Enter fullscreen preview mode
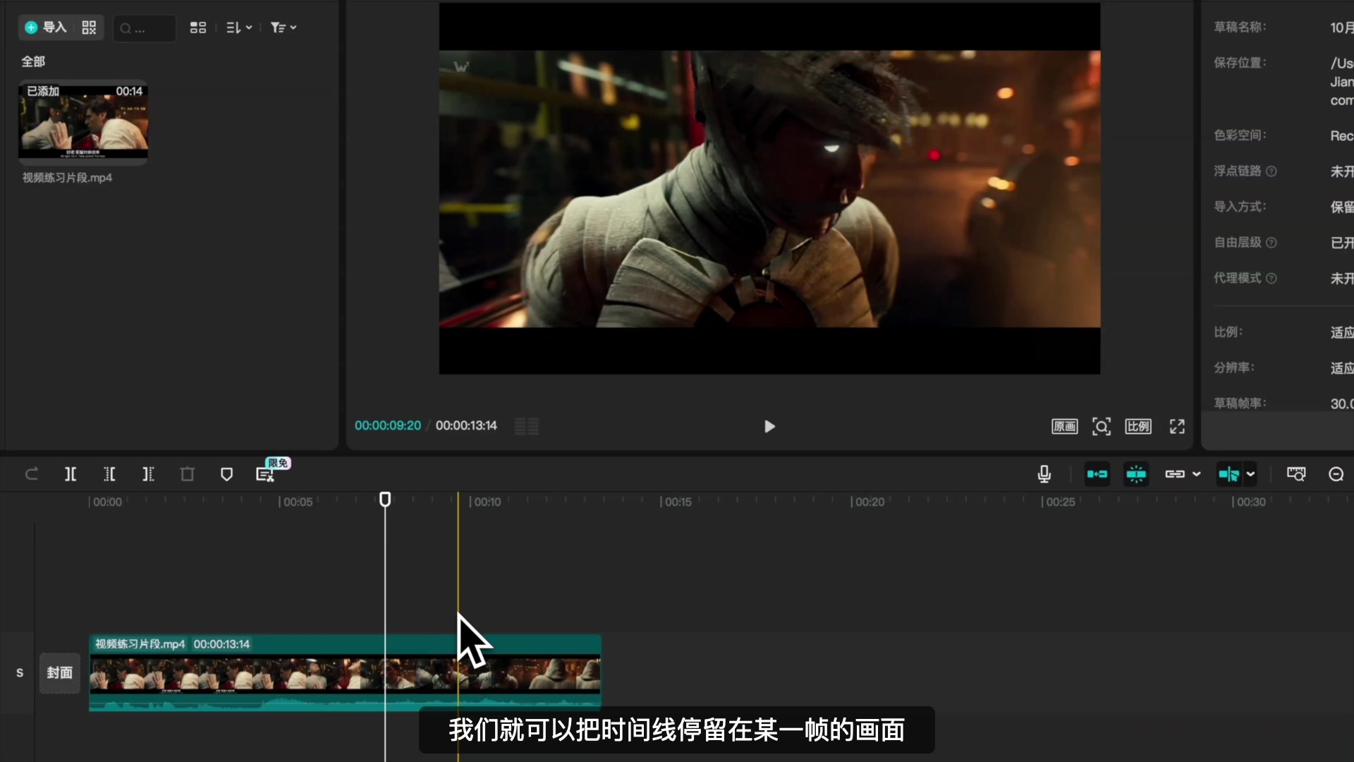Image resolution: width=1354 pixels, height=762 pixels. 1177,426
